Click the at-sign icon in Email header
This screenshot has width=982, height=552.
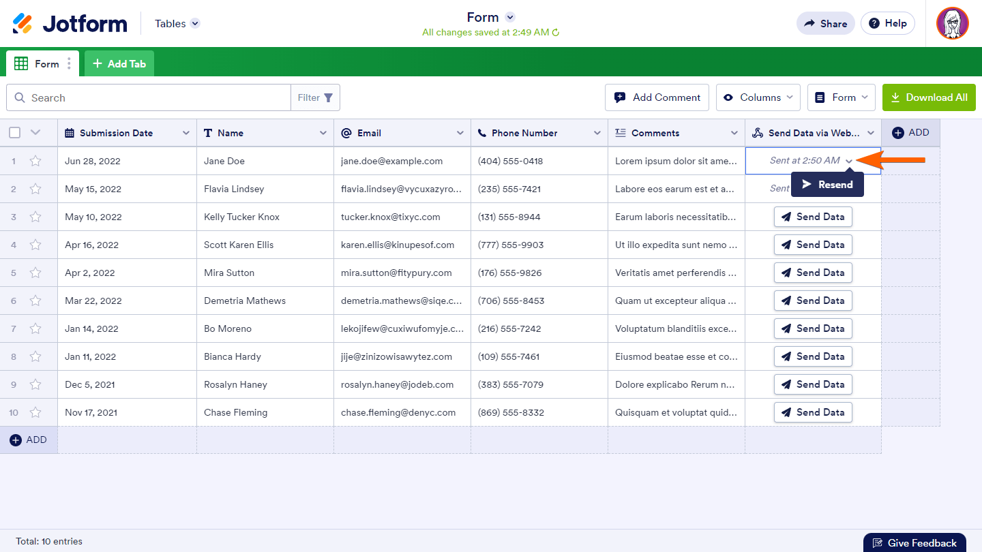pos(346,133)
